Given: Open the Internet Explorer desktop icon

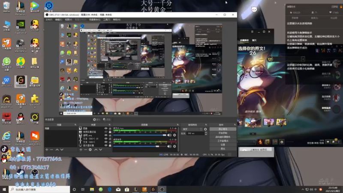Looking at the screenshot, I should (x=6, y=138).
